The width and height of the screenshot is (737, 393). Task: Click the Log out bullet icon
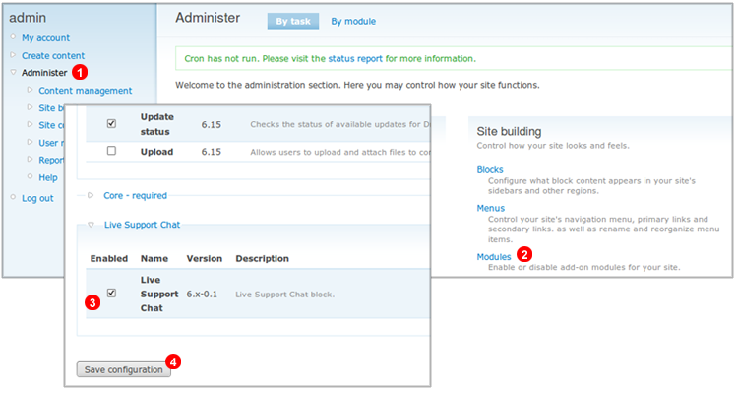(13, 197)
